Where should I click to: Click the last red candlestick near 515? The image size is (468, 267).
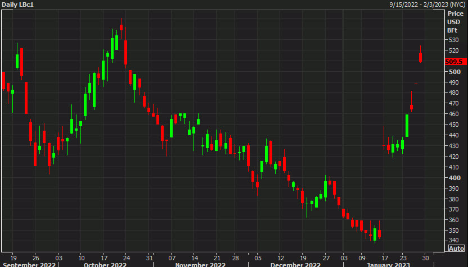[x=420, y=57]
